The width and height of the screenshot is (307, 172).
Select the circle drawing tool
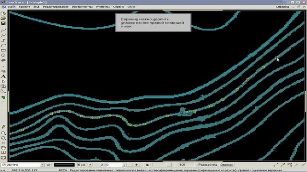point(3,55)
